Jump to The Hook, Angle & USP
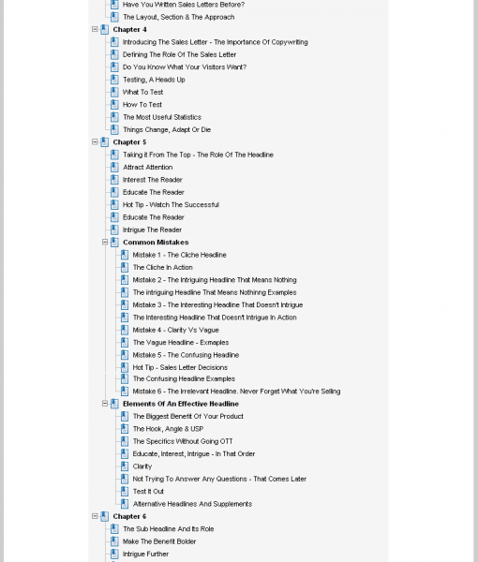This screenshot has width=478, height=562. tap(168, 429)
